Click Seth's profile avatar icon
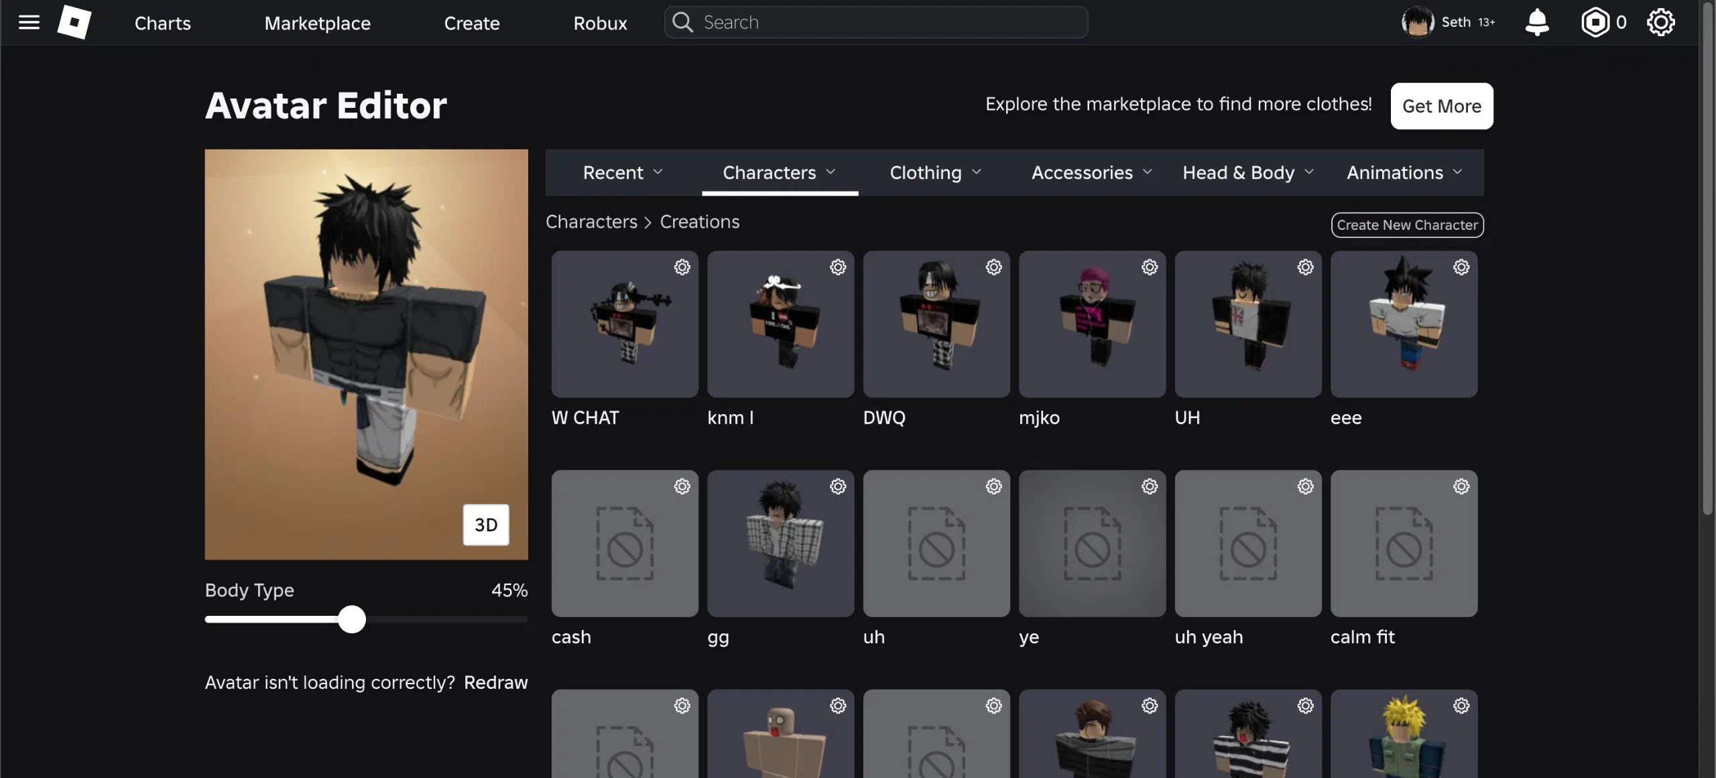This screenshot has height=778, width=1716. [1417, 22]
